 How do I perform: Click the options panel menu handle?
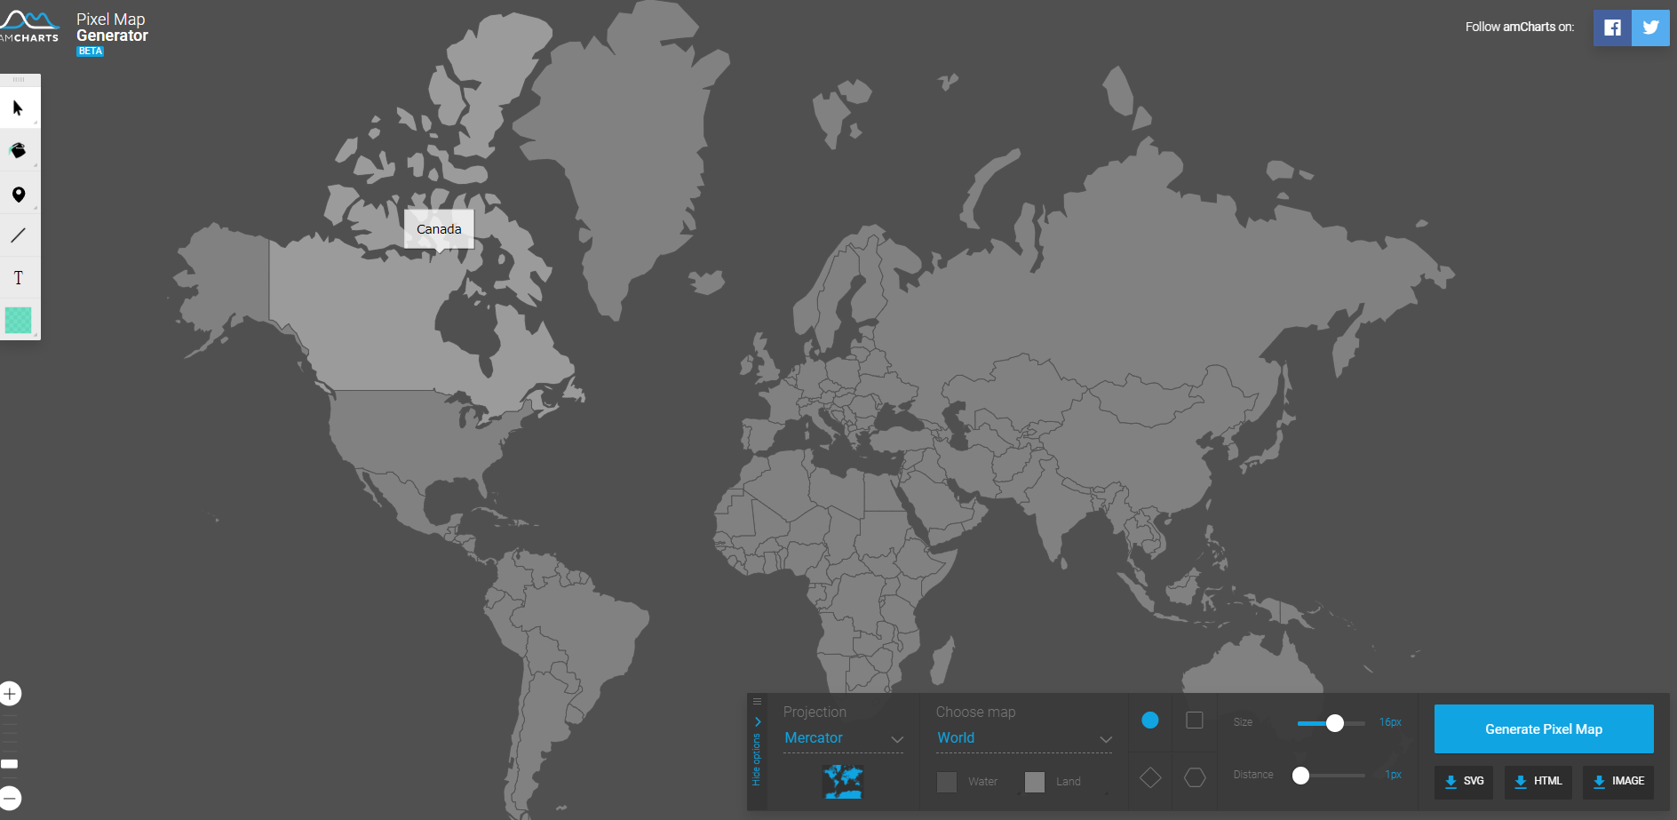click(x=757, y=702)
